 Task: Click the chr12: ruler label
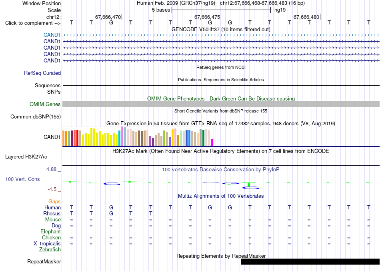54,17
